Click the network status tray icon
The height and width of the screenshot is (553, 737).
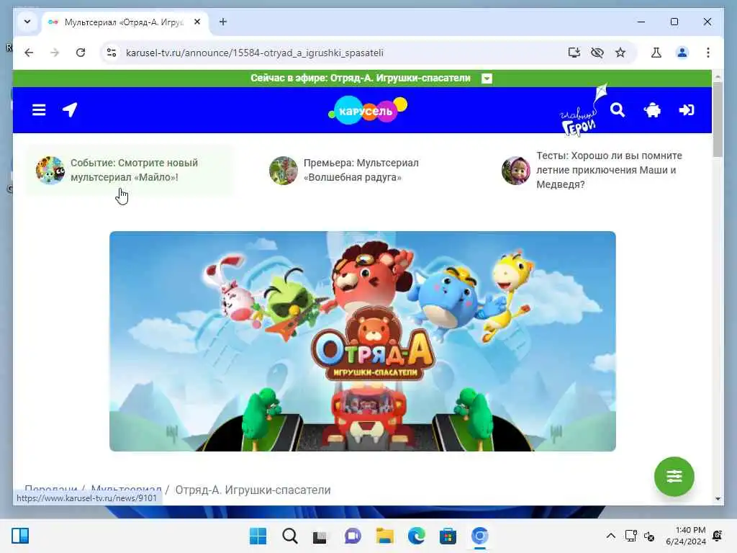pos(630,536)
